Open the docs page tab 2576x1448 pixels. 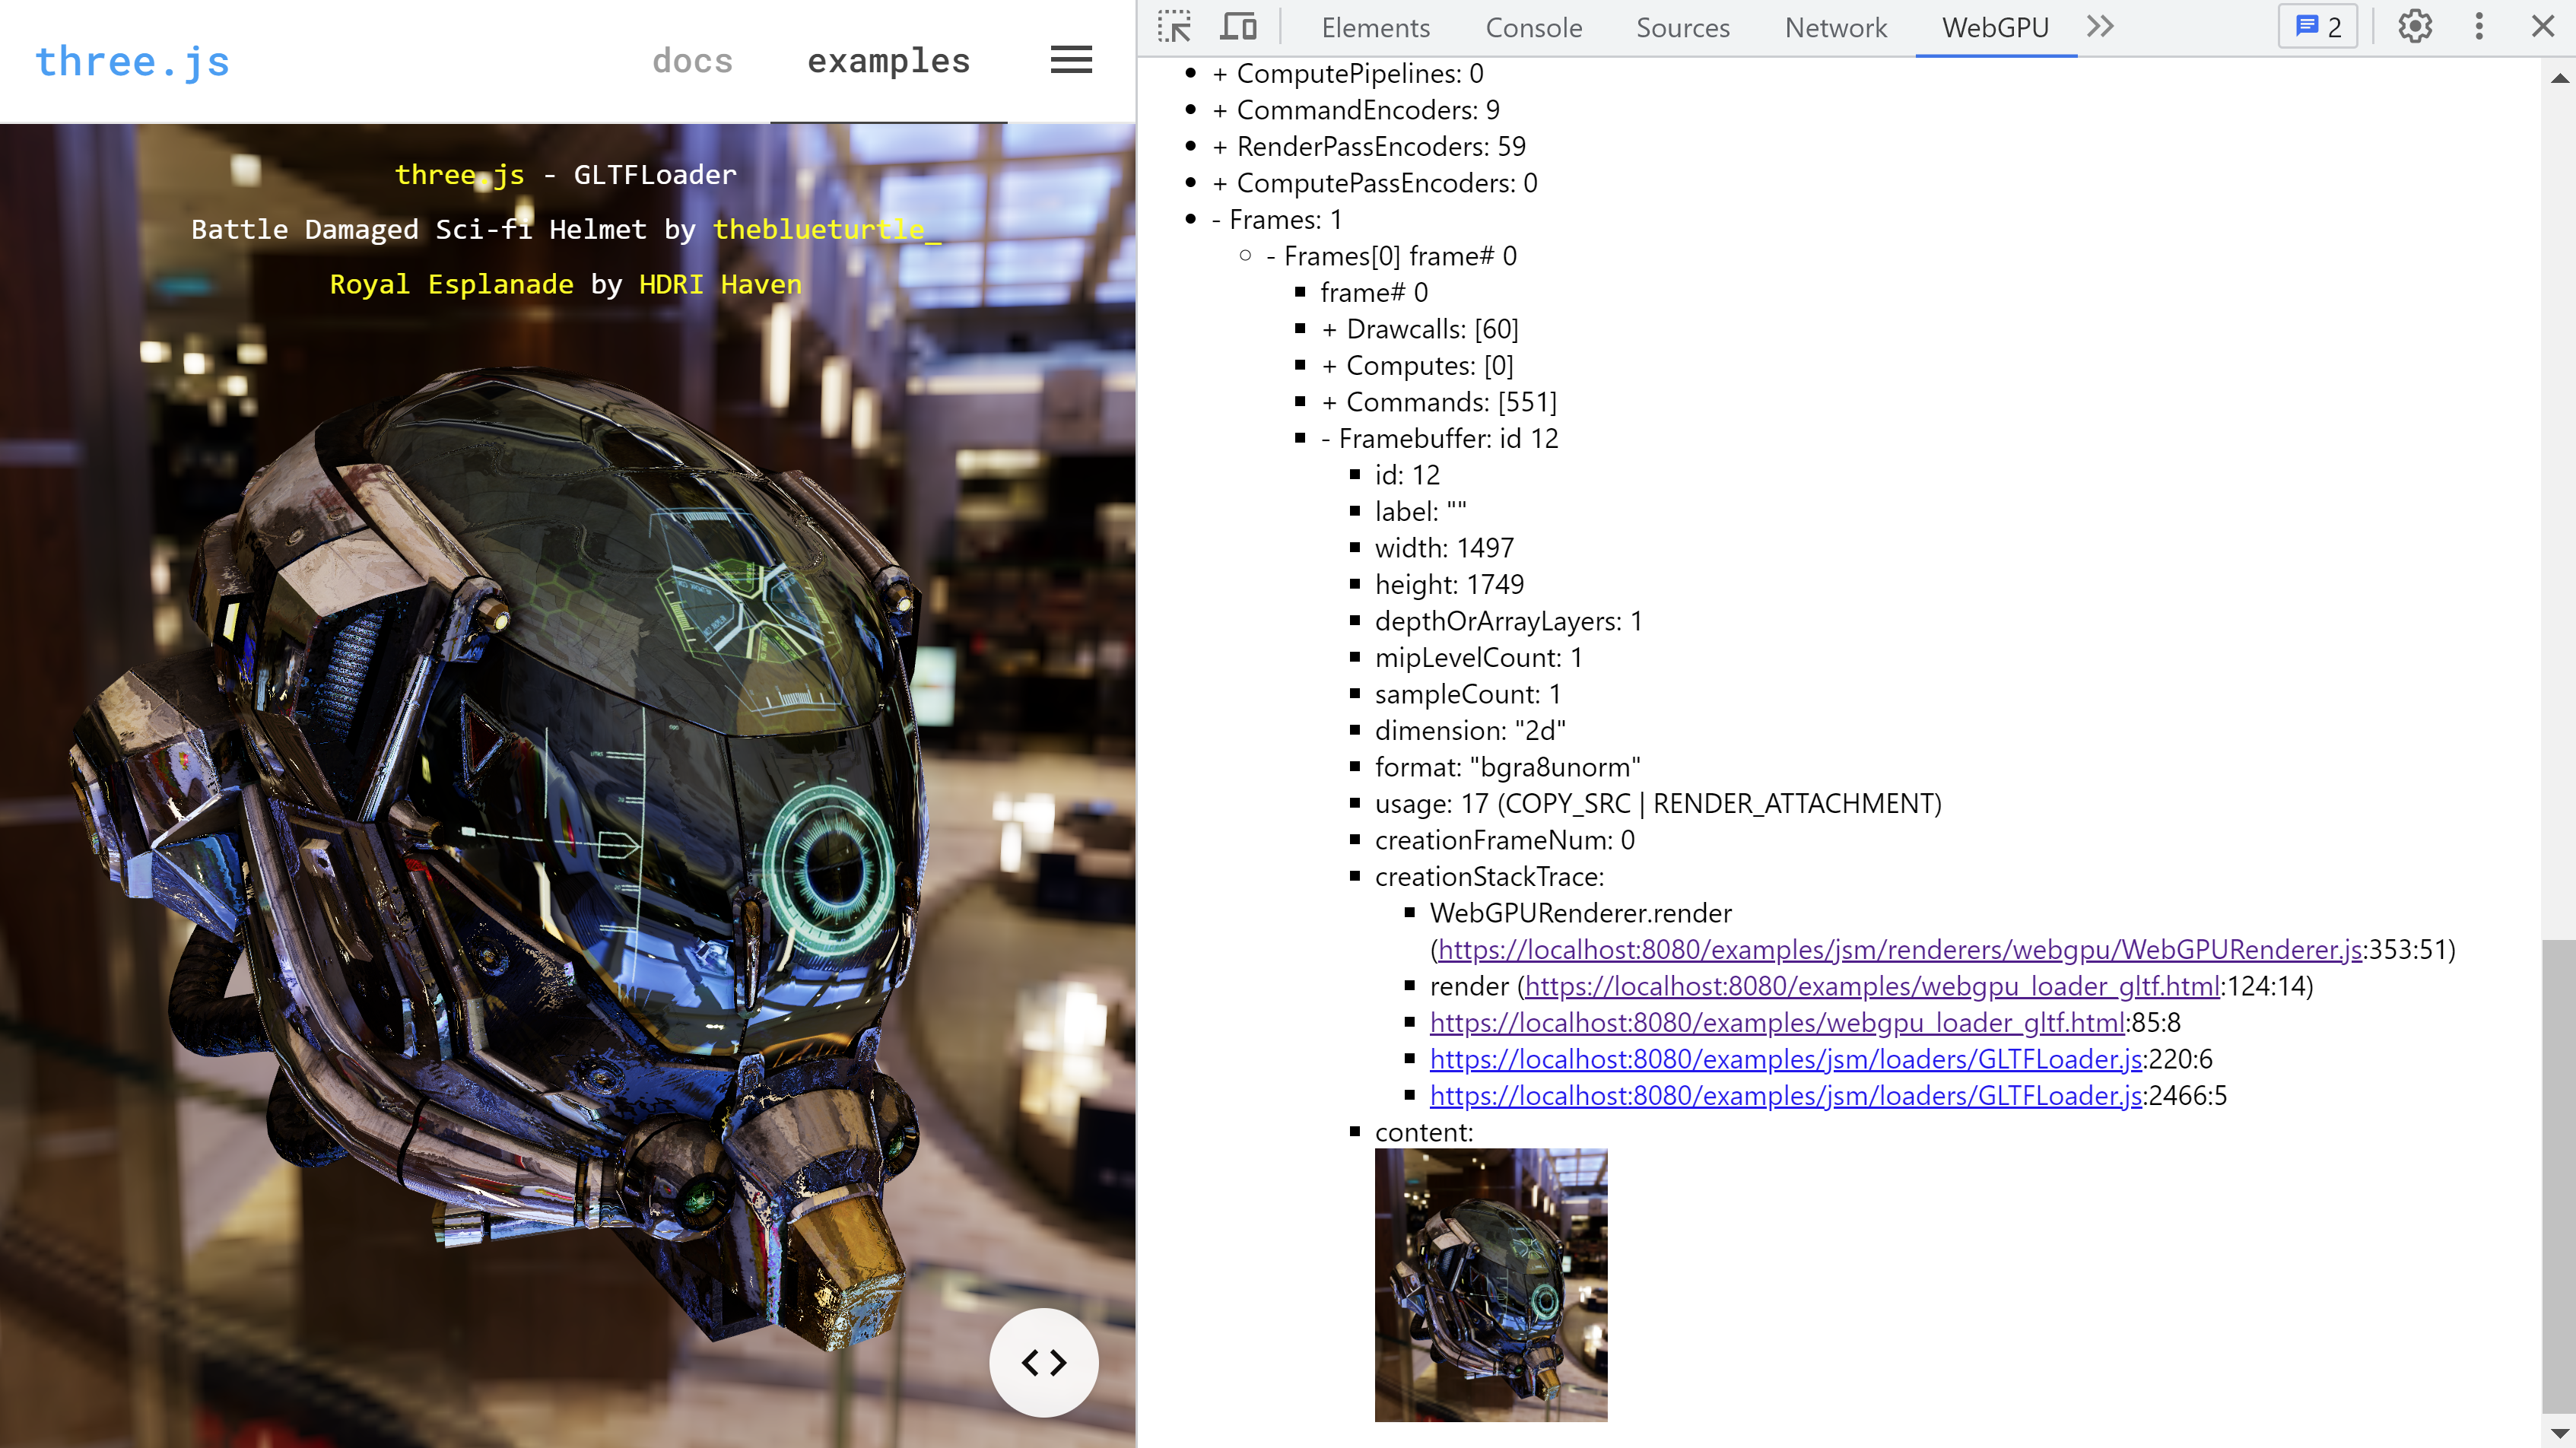[692, 61]
